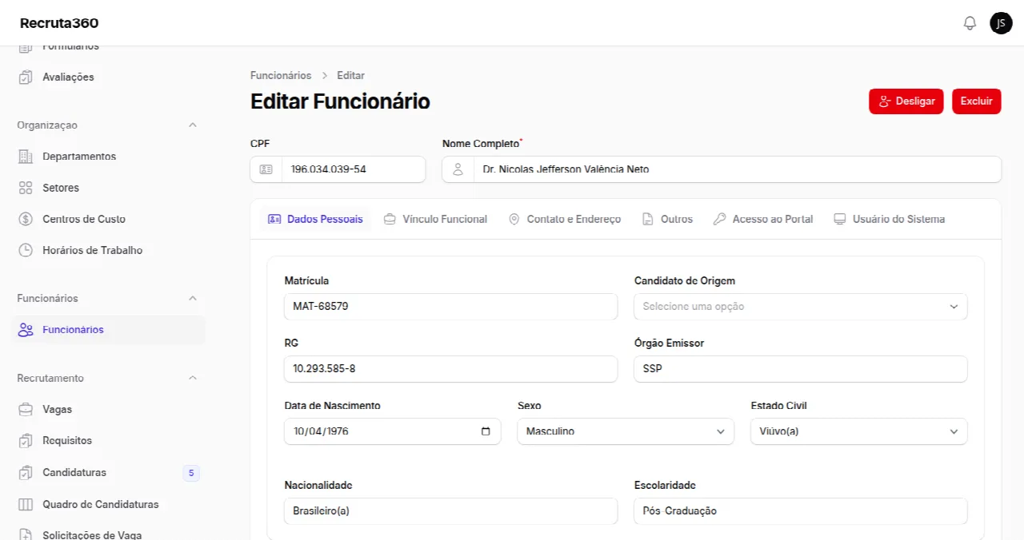Switch to Usuário do Sistema tab
Viewport: 1024px width, 540px height.
(889, 219)
